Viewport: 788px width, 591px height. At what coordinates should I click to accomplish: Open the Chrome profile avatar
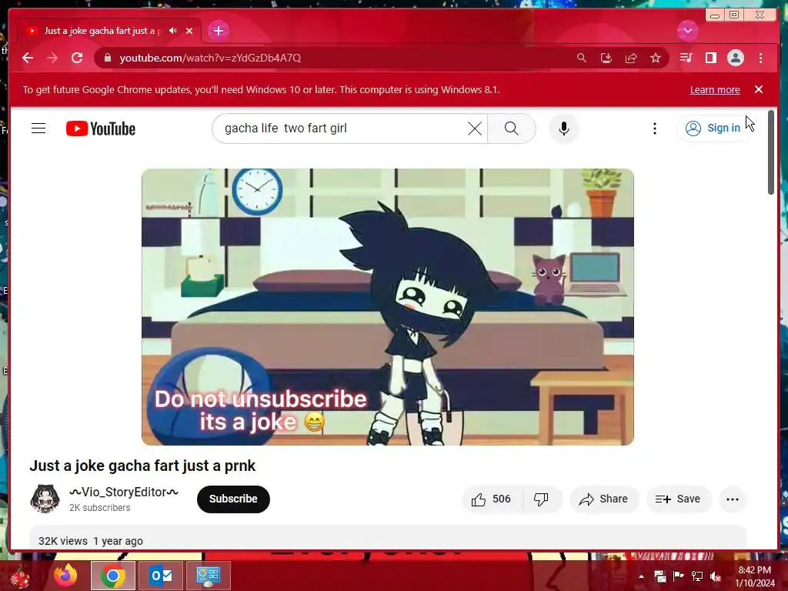(735, 58)
